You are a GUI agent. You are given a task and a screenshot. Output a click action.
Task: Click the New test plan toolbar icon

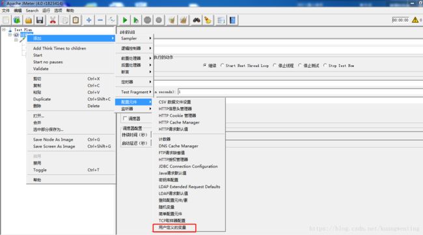tap(6, 20)
